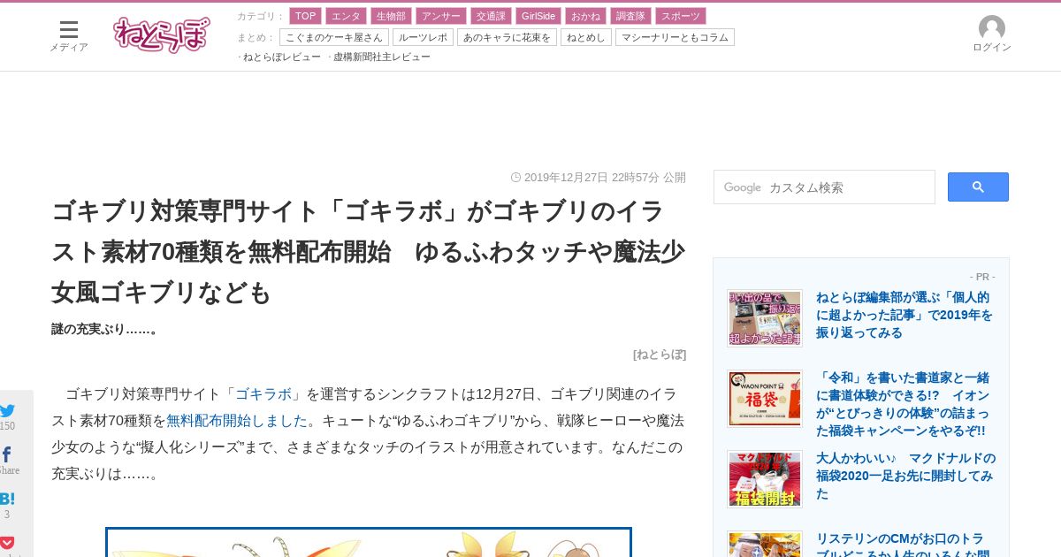Open the 無料配布開始しました link
Image resolution: width=1061 pixels, height=557 pixels.
tap(237, 420)
